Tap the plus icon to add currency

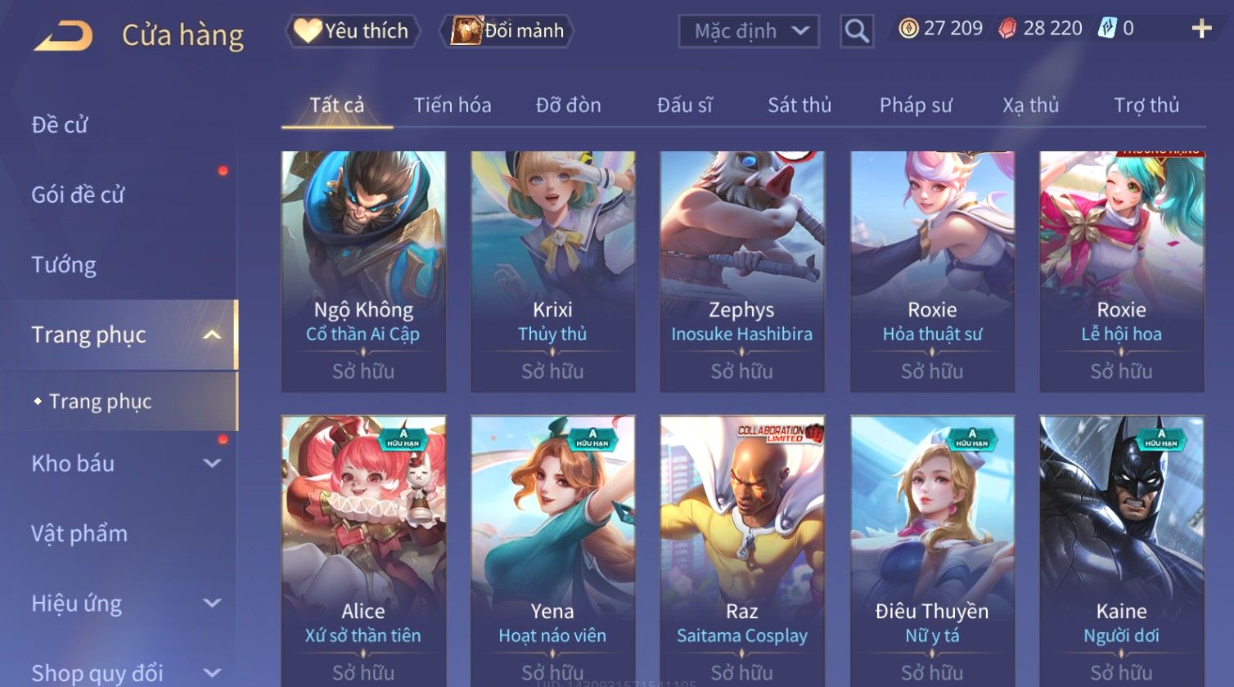click(1201, 29)
